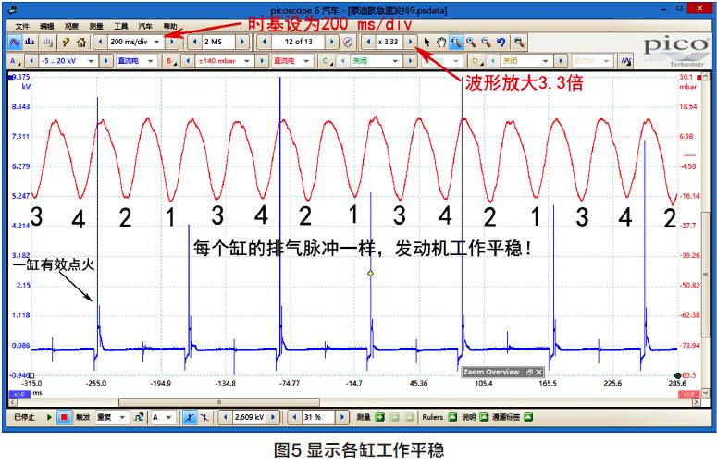Image resolution: width=717 pixels, height=466 pixels.
Task: Open the 帮助 menu
Action: click(170, 27)
